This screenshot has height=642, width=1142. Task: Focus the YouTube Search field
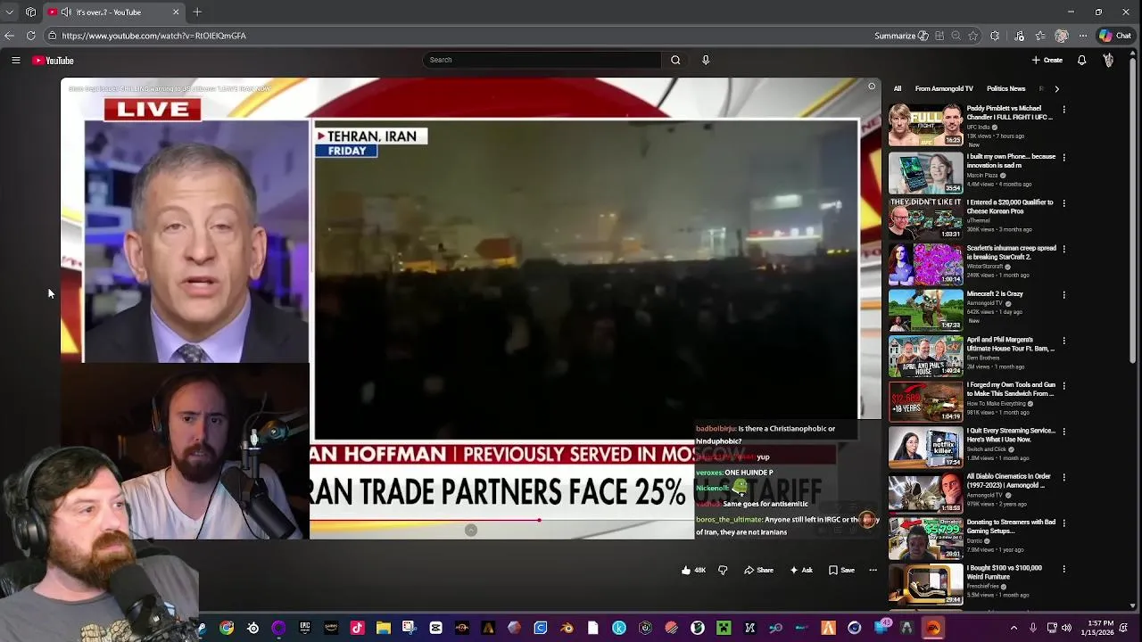[542, 60]
